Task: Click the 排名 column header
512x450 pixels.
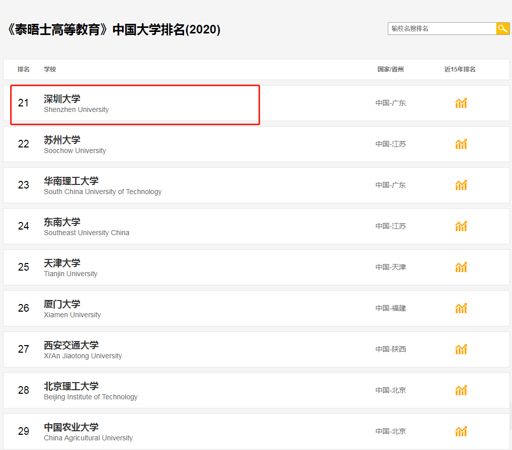Action: pyautogui.click(x=23, y=69)
